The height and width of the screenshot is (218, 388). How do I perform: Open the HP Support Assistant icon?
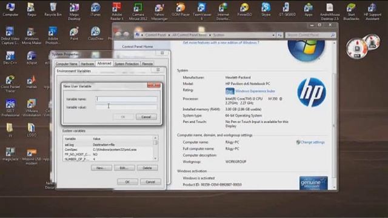[x=372, y=12]
